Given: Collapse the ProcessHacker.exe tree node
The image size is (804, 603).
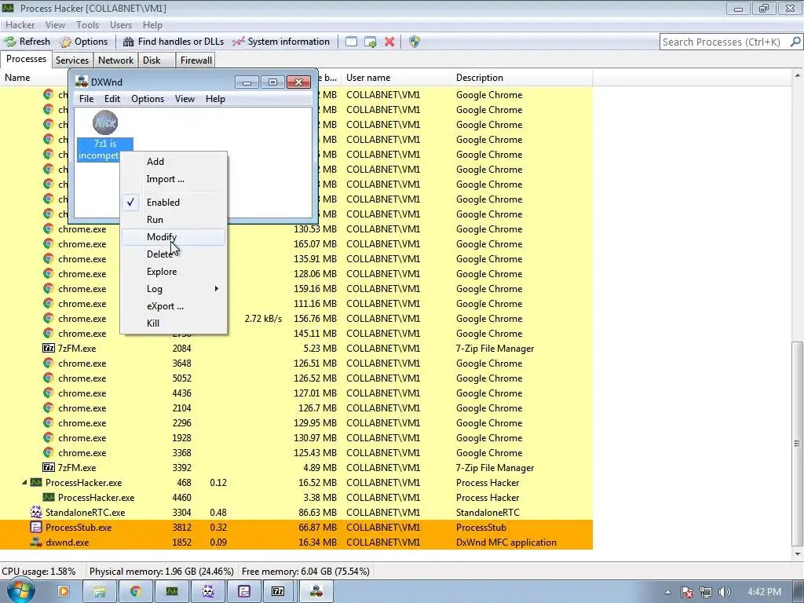Looking at the screenshot, I should [x=24, y=483].
